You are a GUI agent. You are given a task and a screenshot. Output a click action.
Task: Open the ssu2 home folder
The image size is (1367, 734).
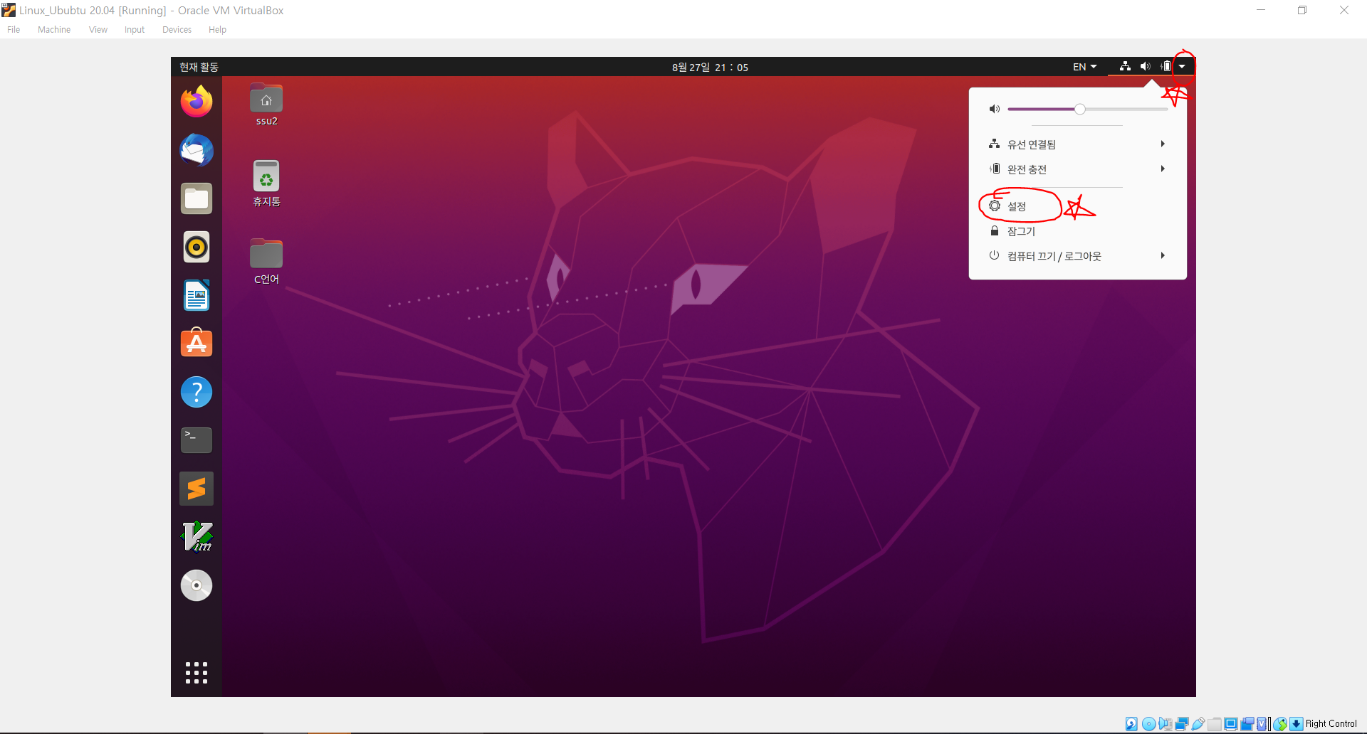[266, 105]
